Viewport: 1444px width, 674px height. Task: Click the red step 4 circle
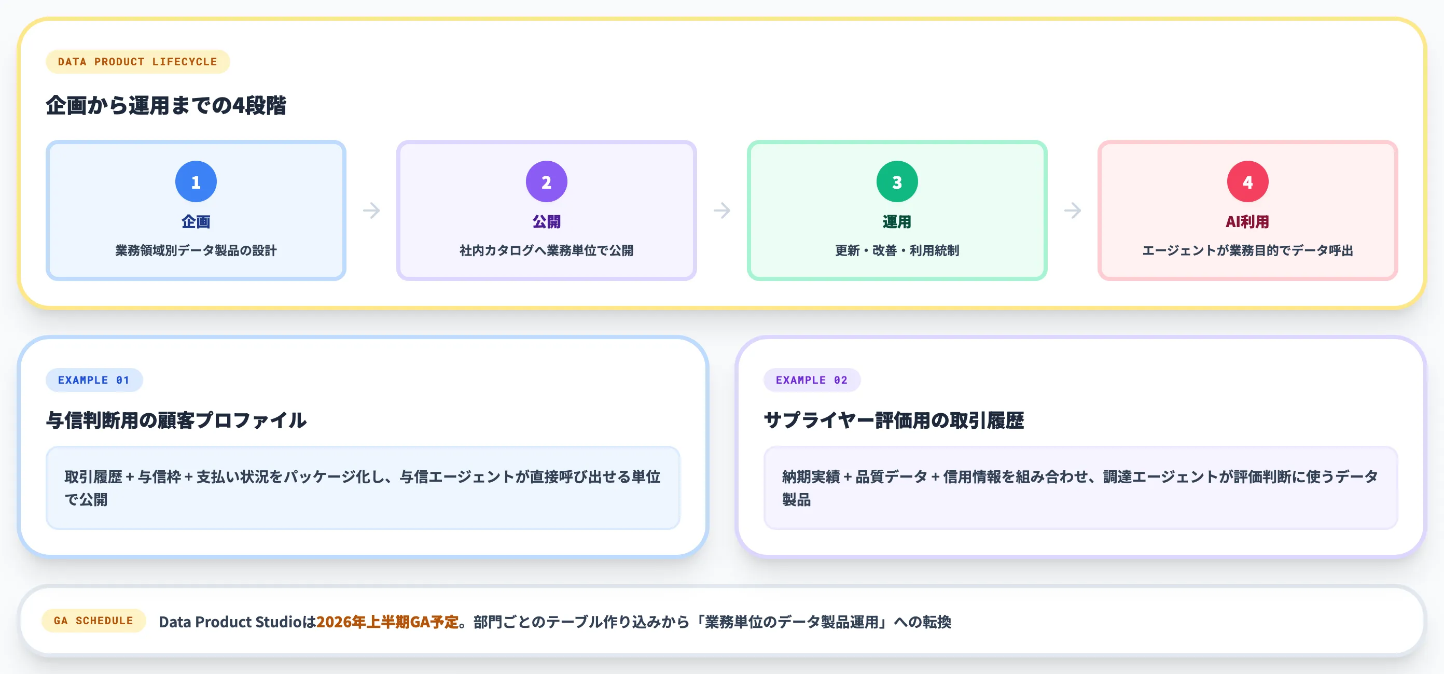click(1248, 181)
